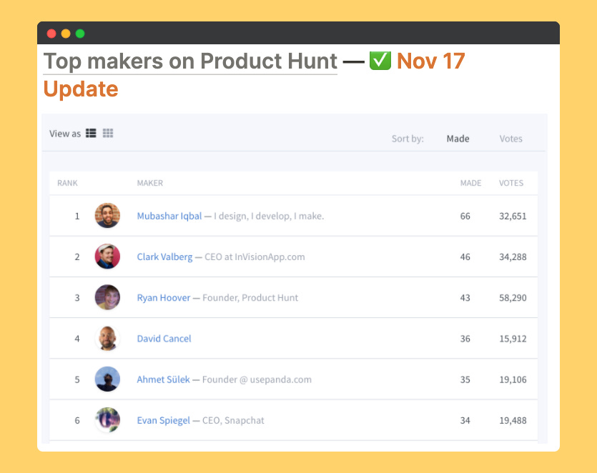Minimize window with yellow button
The height and width of the screenshot is (473, 597).
point(66,34)
